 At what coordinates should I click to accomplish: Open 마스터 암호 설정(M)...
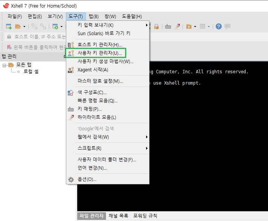[108, 81]
